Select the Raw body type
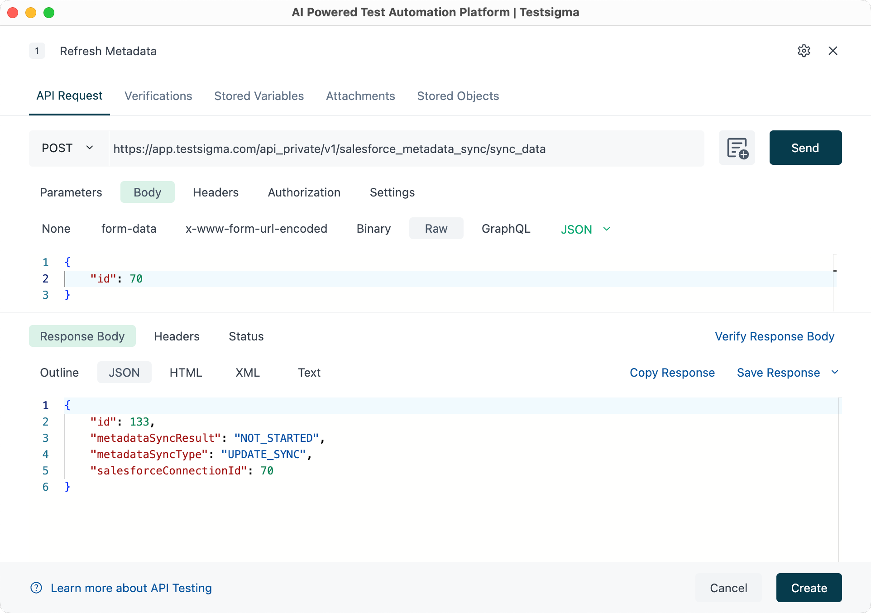 (436, 229)
